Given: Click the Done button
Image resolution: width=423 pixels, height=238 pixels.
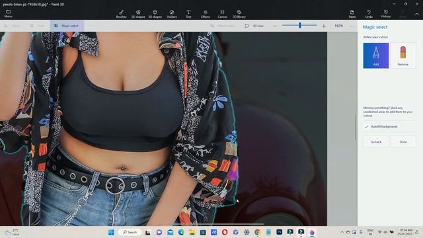Looking at the screenshot, I should click(403, 141).
